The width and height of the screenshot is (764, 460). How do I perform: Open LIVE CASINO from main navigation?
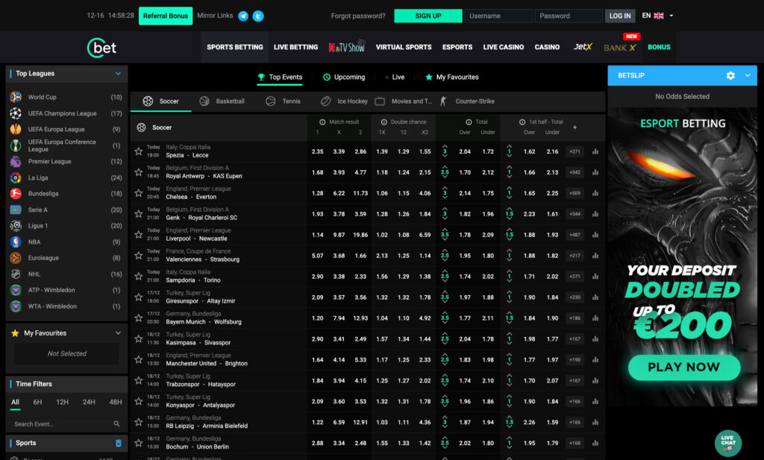click(x=504, y=47)
